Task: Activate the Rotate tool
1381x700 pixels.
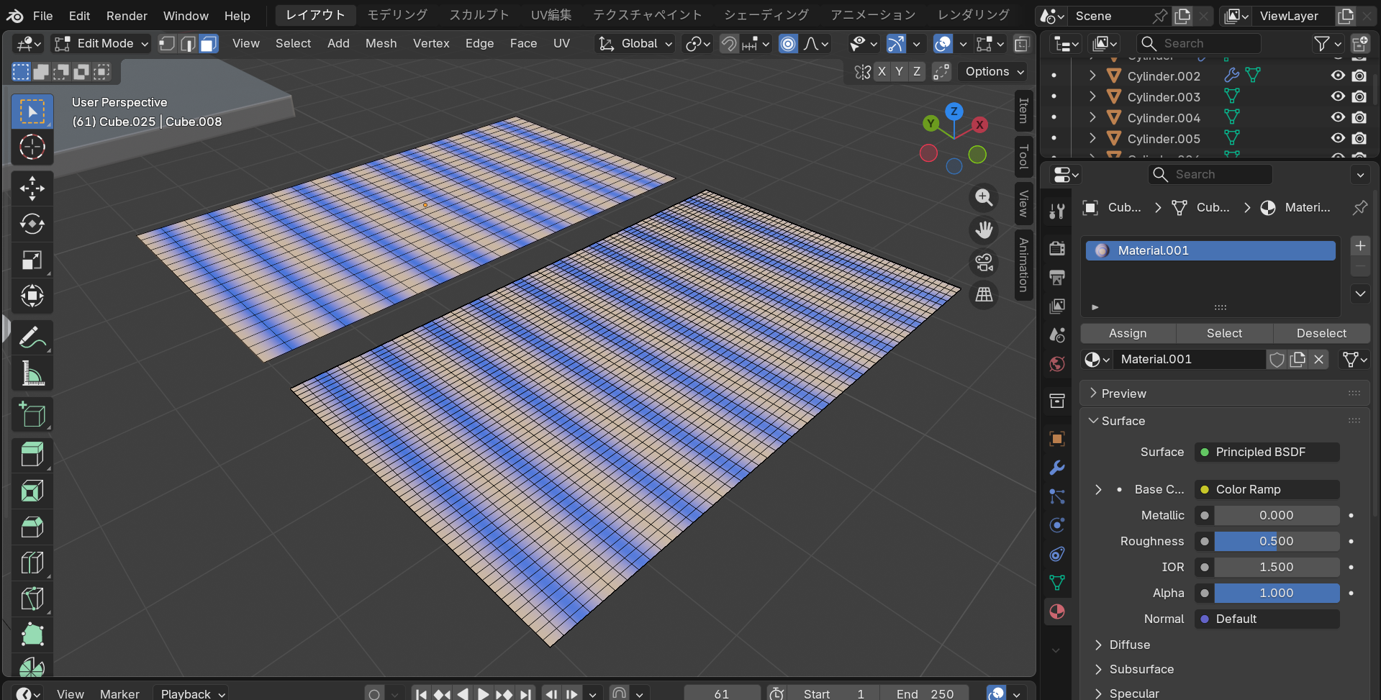Action: [x=32, y=224]
